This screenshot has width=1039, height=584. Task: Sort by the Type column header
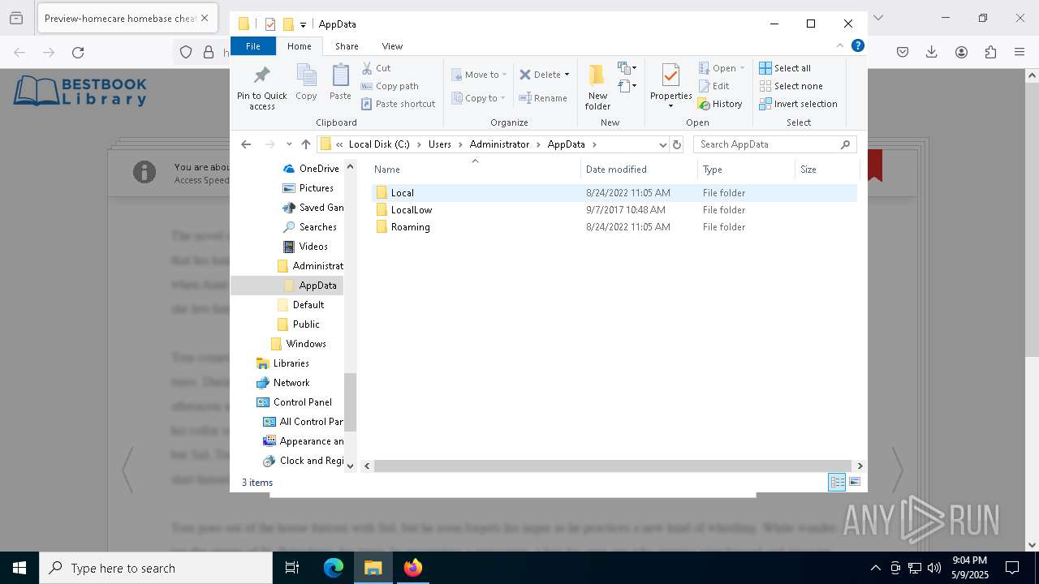pos(746,170)
